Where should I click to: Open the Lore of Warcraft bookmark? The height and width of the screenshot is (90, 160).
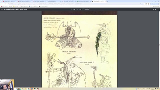[x=4, y=6]
